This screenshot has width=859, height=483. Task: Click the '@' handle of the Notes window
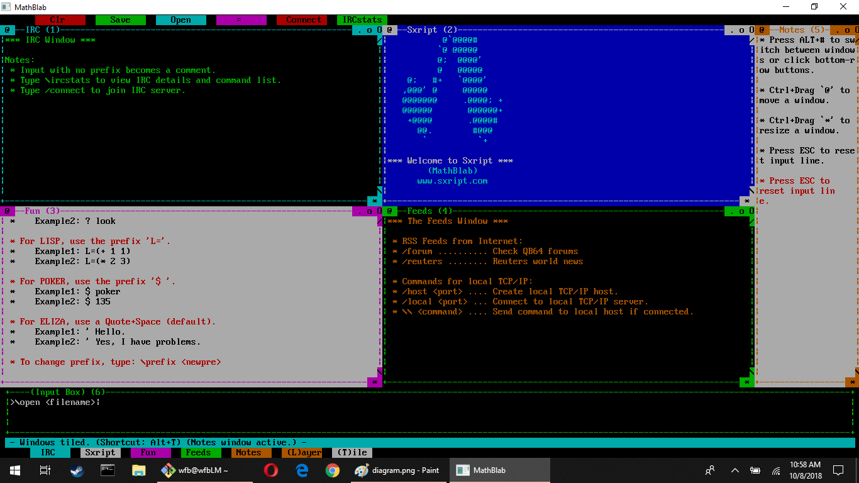click(x=762, y=30)
